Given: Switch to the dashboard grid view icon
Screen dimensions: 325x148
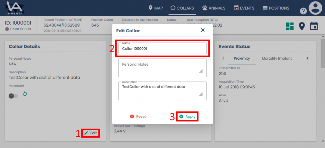Looking at the screenshot, I should [x=290, y=26].
